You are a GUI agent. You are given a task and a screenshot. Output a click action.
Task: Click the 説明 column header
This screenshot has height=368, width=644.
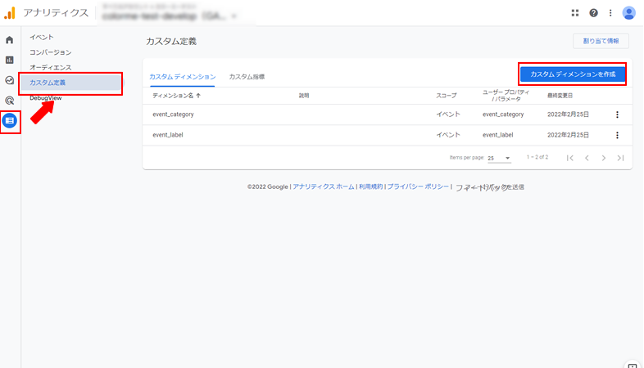304,96
